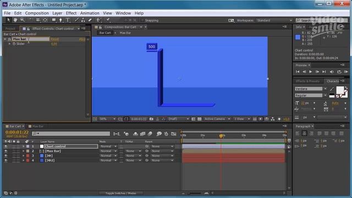Toggle pixel aspect ratio correction in viewer
This screenshot has width=352, height=198.
[x=255, y=119]
